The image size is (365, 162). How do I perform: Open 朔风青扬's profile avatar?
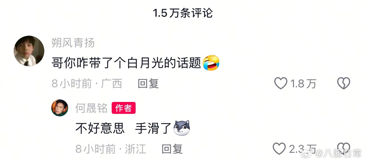coord(29,51)
